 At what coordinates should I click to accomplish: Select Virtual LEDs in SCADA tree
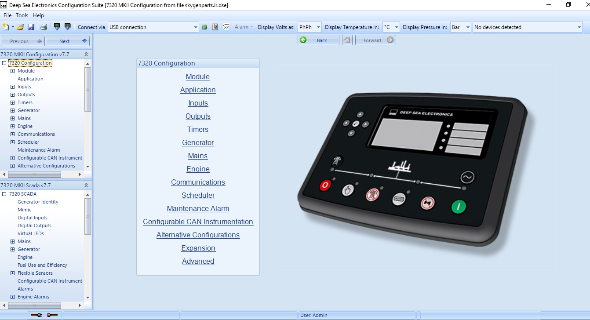(31, 233)
